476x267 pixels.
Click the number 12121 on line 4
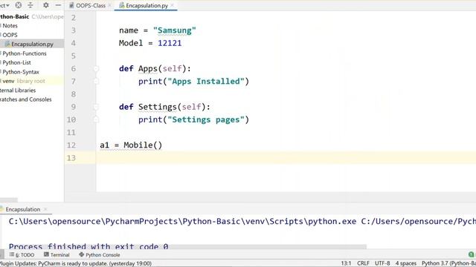click(170, 43)
